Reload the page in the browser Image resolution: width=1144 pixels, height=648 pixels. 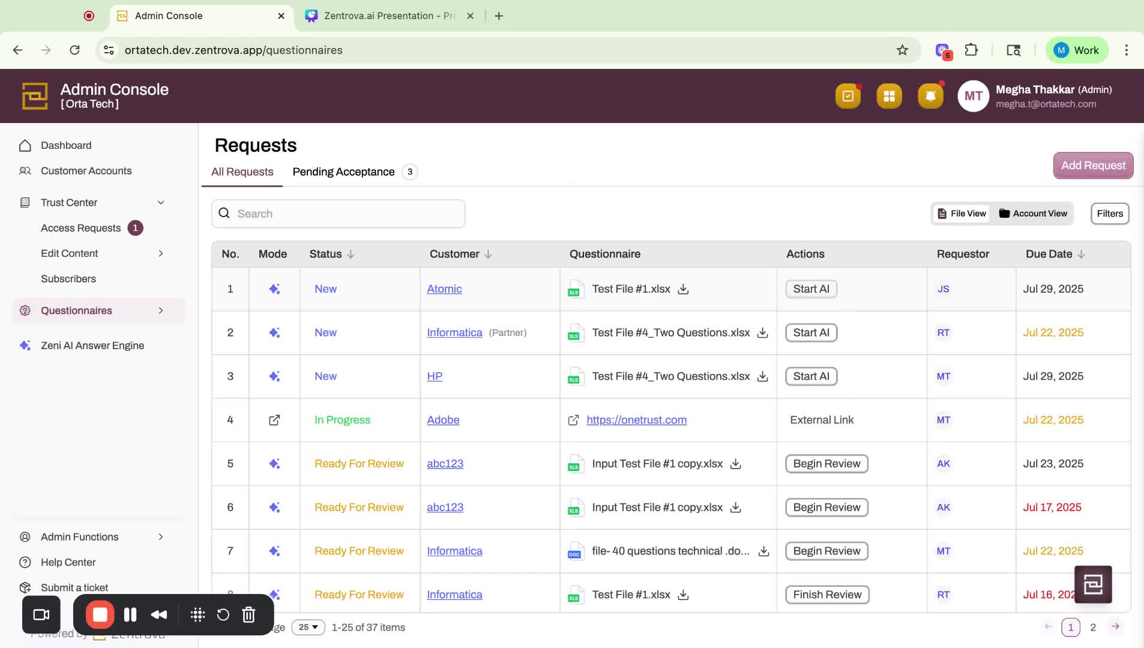pos(74,50)
